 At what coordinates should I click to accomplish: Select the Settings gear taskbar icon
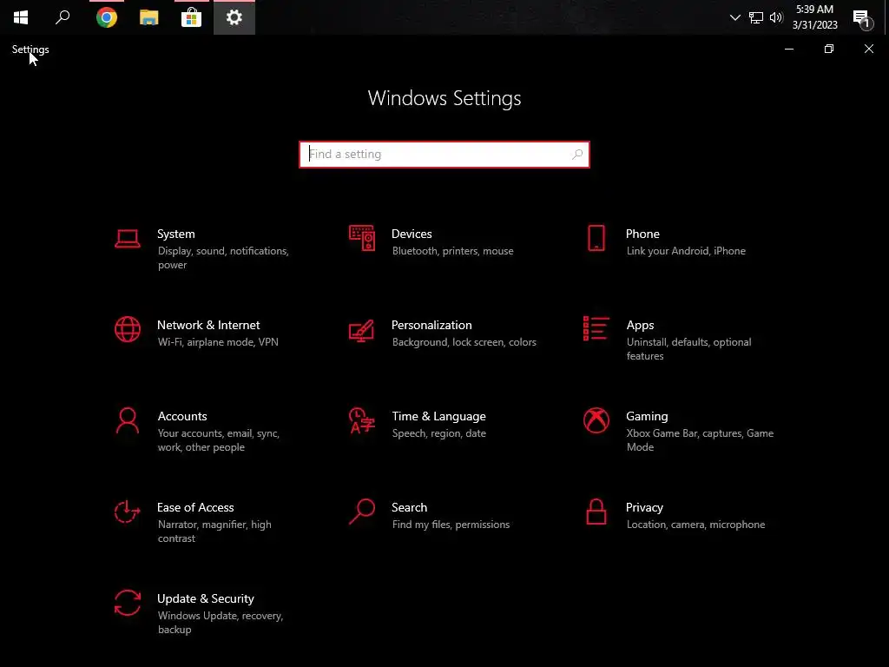pos(234,17)
